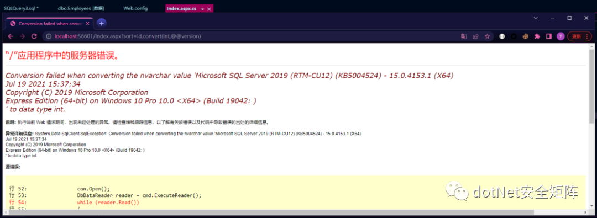Close the Index.aspx.cs editor tab
Screen dimensions: 597x218
click(x=208, y=9)
